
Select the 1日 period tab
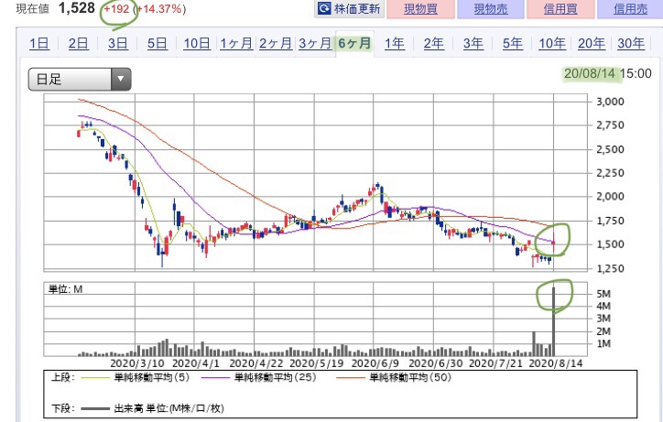point(38,43)
